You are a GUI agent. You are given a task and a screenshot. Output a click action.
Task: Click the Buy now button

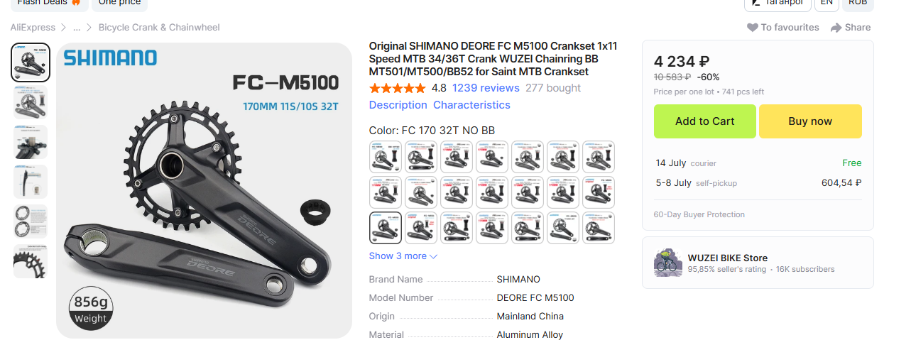[x=810, y=121]
